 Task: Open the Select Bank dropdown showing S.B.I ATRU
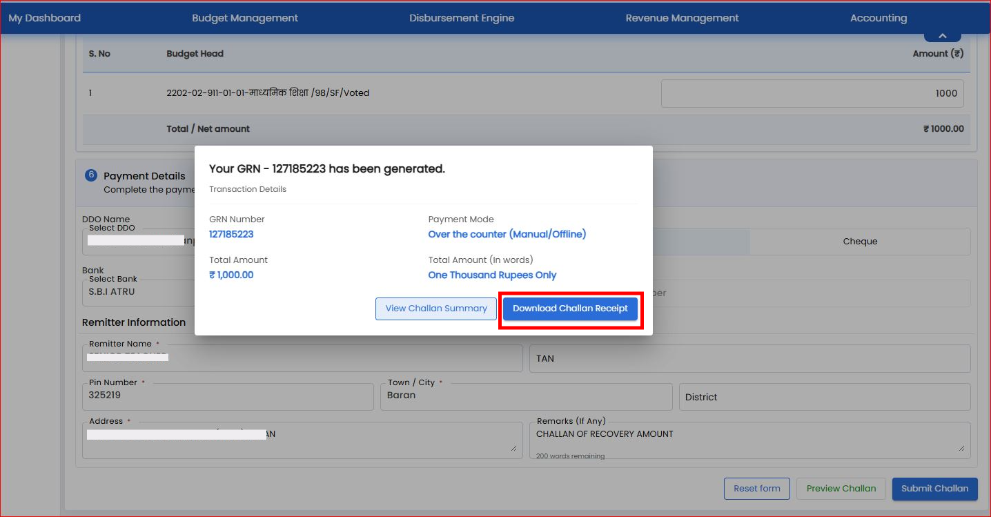138,293
